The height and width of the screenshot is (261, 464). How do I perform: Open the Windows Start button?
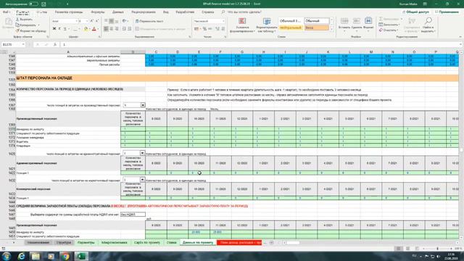coord(7,256)
